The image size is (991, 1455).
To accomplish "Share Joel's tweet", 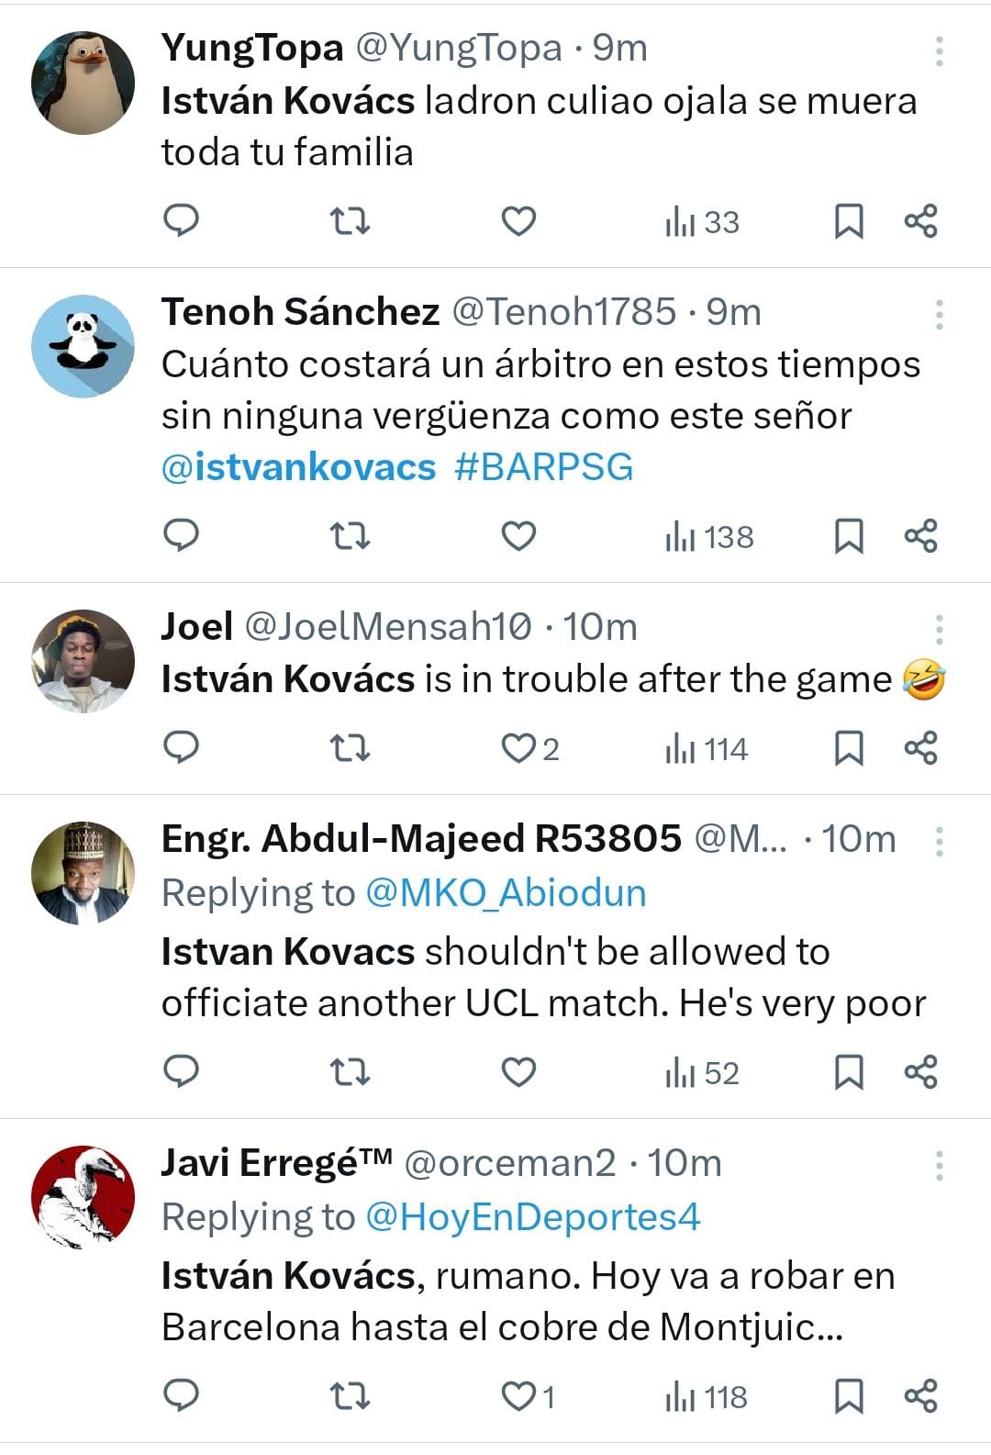I will click(920, 748).
